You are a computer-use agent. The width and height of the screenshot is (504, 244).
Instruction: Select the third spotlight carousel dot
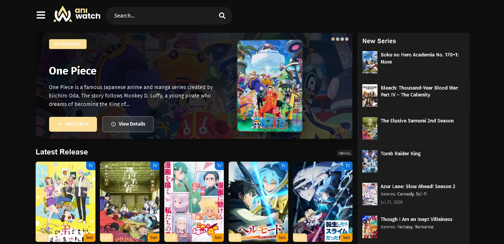point(342,39)
